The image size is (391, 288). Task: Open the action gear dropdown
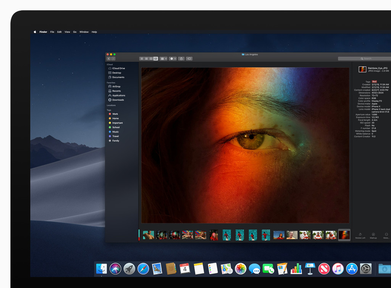click(x=172, y=59)
